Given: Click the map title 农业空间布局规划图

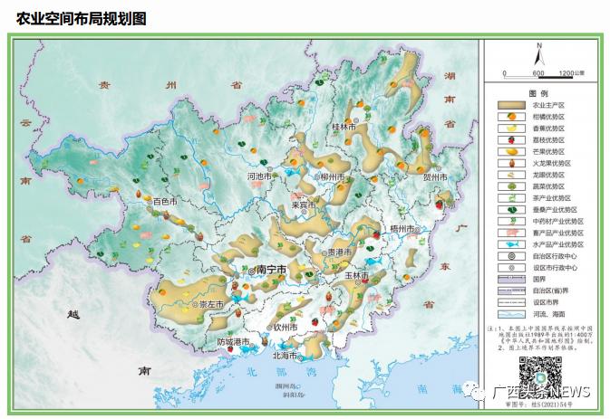Looking at the screenshot, I should click(x=81, y=19).
